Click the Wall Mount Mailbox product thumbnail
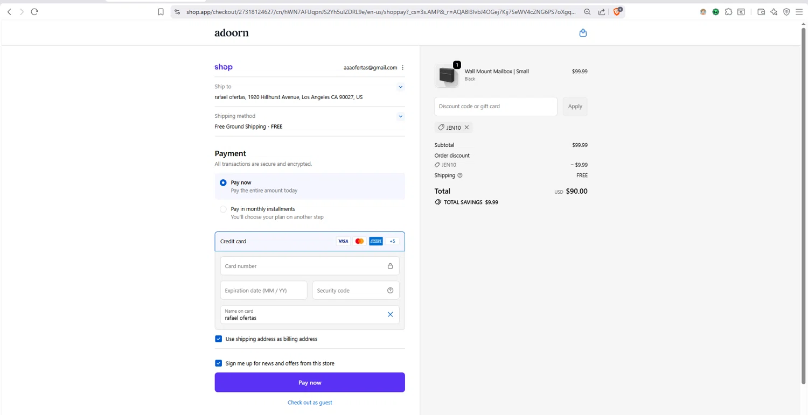808x415 pixels. pos(447,75)
